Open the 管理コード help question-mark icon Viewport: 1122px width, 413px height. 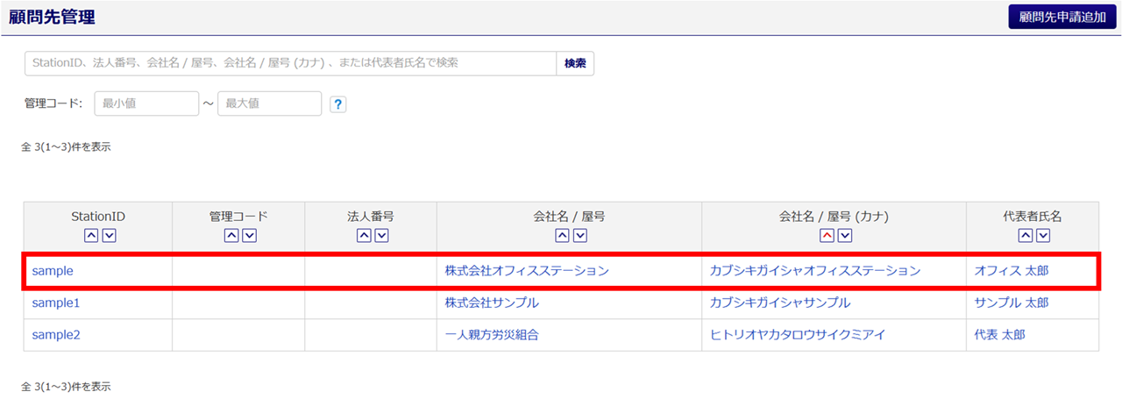338,104
